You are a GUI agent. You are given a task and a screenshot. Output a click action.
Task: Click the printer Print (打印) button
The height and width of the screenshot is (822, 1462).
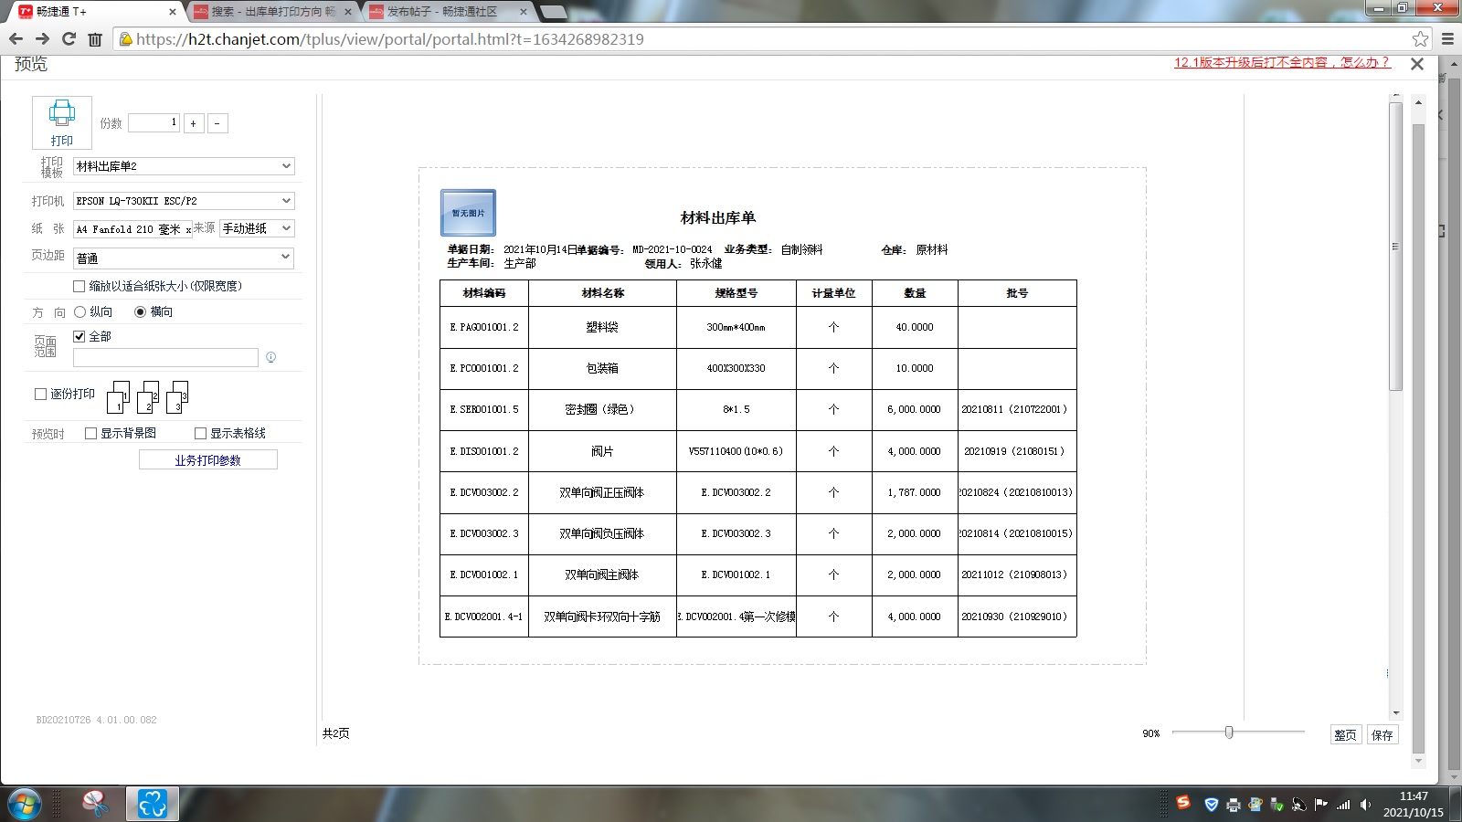(62, 122)
